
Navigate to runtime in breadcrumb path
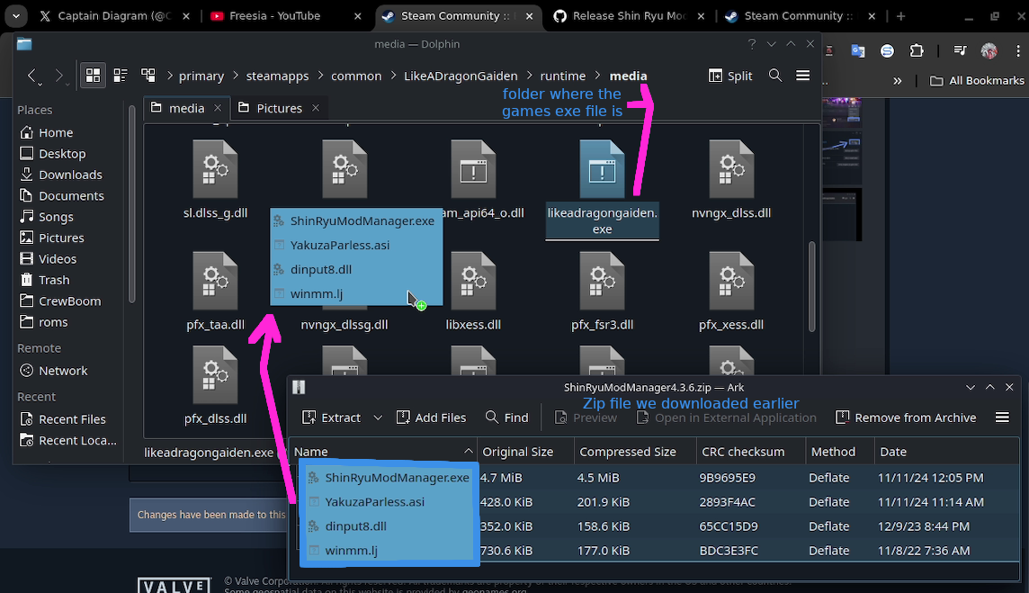click(562, 76)
